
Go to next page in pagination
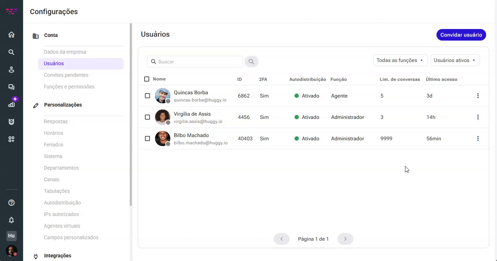point(345,239)
